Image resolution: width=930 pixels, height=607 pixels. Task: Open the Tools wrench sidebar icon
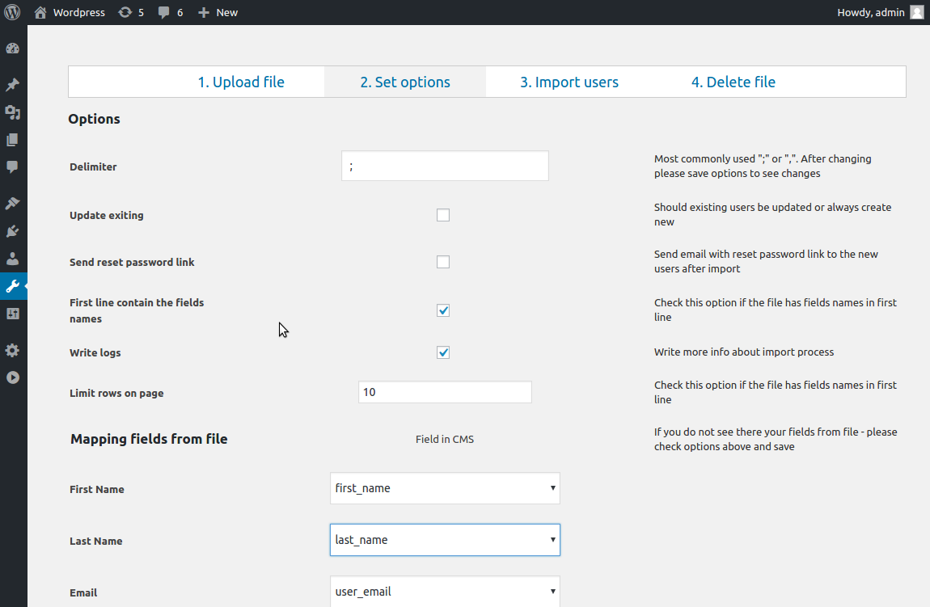12,286
